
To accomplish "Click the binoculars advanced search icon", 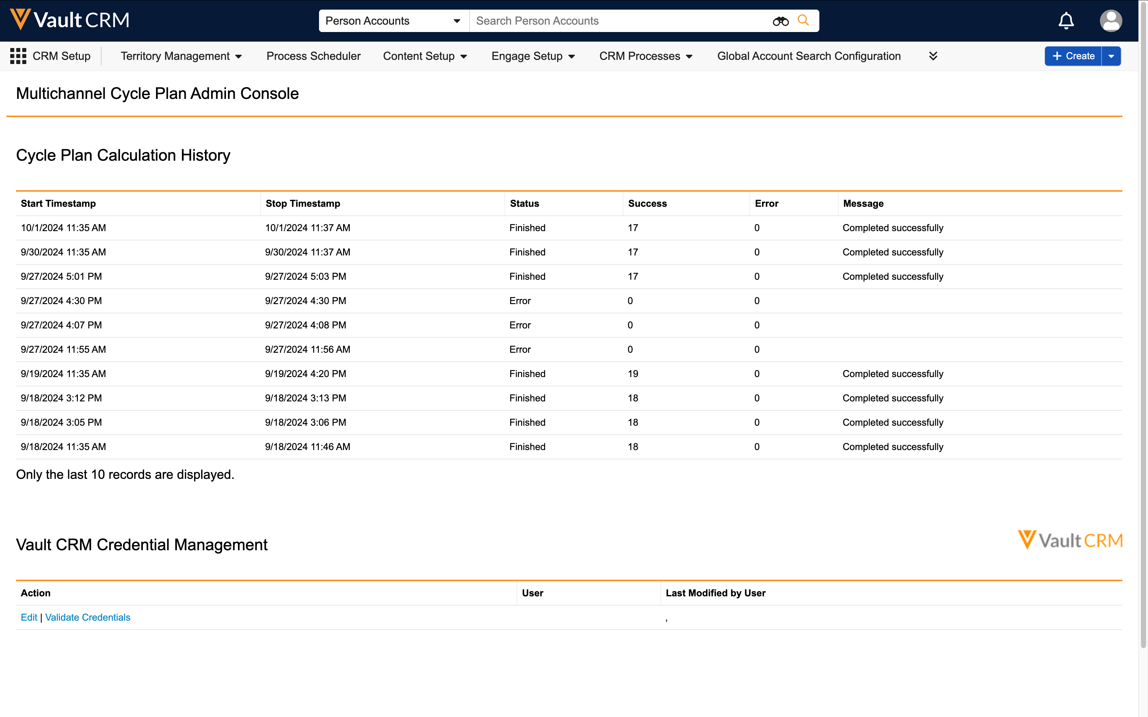I will pyautogui.click(x=780, y=21).
